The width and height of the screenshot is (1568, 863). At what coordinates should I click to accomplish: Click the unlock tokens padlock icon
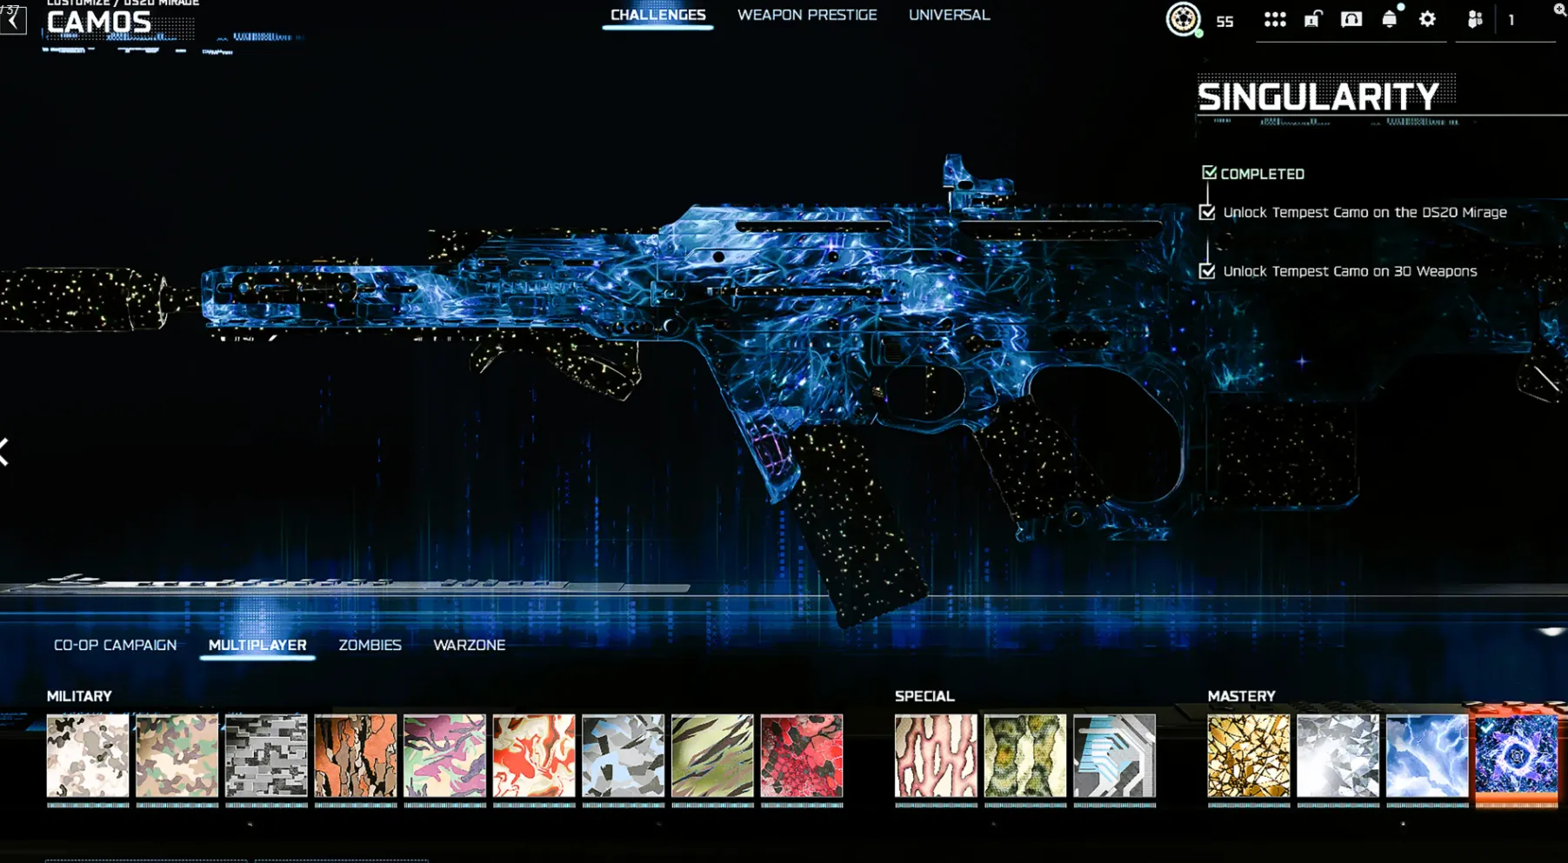pyautogui.click(x=1312, y=19)
